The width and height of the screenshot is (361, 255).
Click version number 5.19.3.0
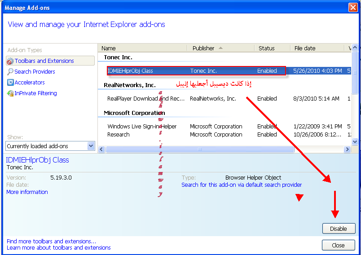coord(61,178)
